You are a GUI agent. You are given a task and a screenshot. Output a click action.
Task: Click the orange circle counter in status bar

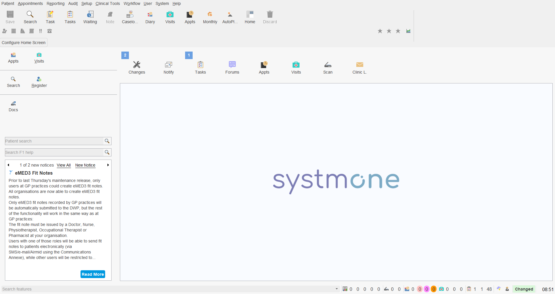(x=434, y=289)
